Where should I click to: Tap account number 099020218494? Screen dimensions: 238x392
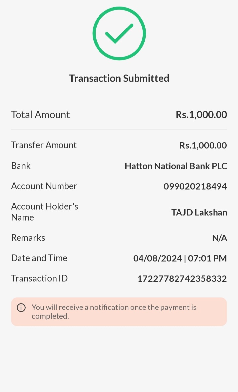195,186
